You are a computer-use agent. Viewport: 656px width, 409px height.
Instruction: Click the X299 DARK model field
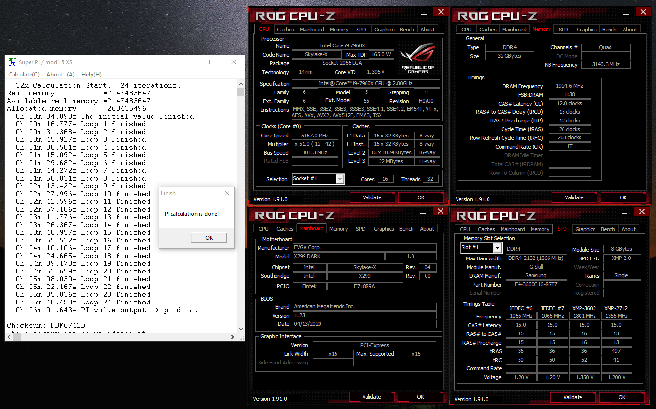pyautogui.click(x=339, y=256)
